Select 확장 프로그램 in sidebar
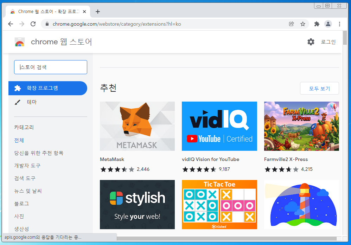 click(x=48, y=88)
